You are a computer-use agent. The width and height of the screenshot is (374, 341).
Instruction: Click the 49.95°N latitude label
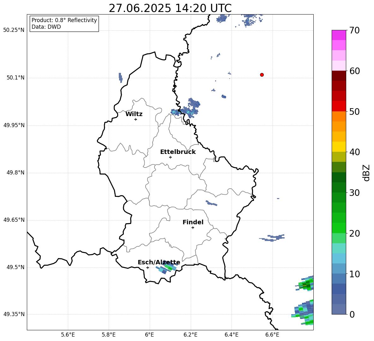point(14,125)
